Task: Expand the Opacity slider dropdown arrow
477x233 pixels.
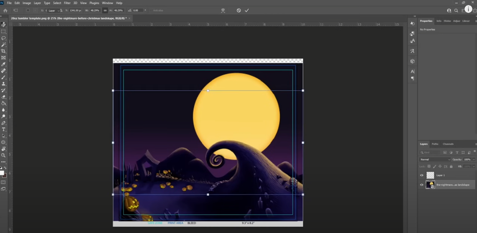Action: (x=474, y=160)
